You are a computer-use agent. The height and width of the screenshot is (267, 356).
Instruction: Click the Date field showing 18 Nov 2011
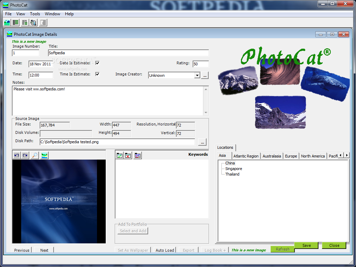(x=41, y=64)
